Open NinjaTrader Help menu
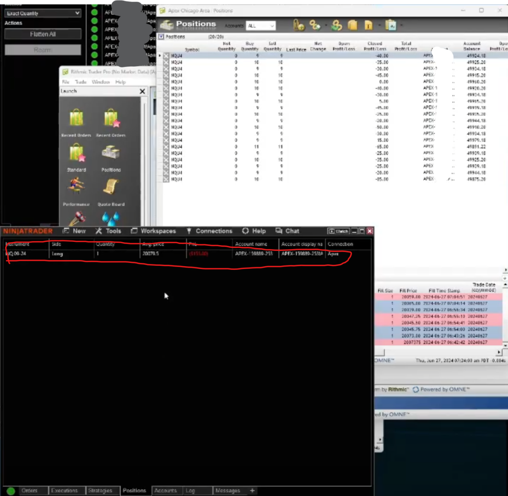Viewport: 508px width, 496px height. point(254,231)
